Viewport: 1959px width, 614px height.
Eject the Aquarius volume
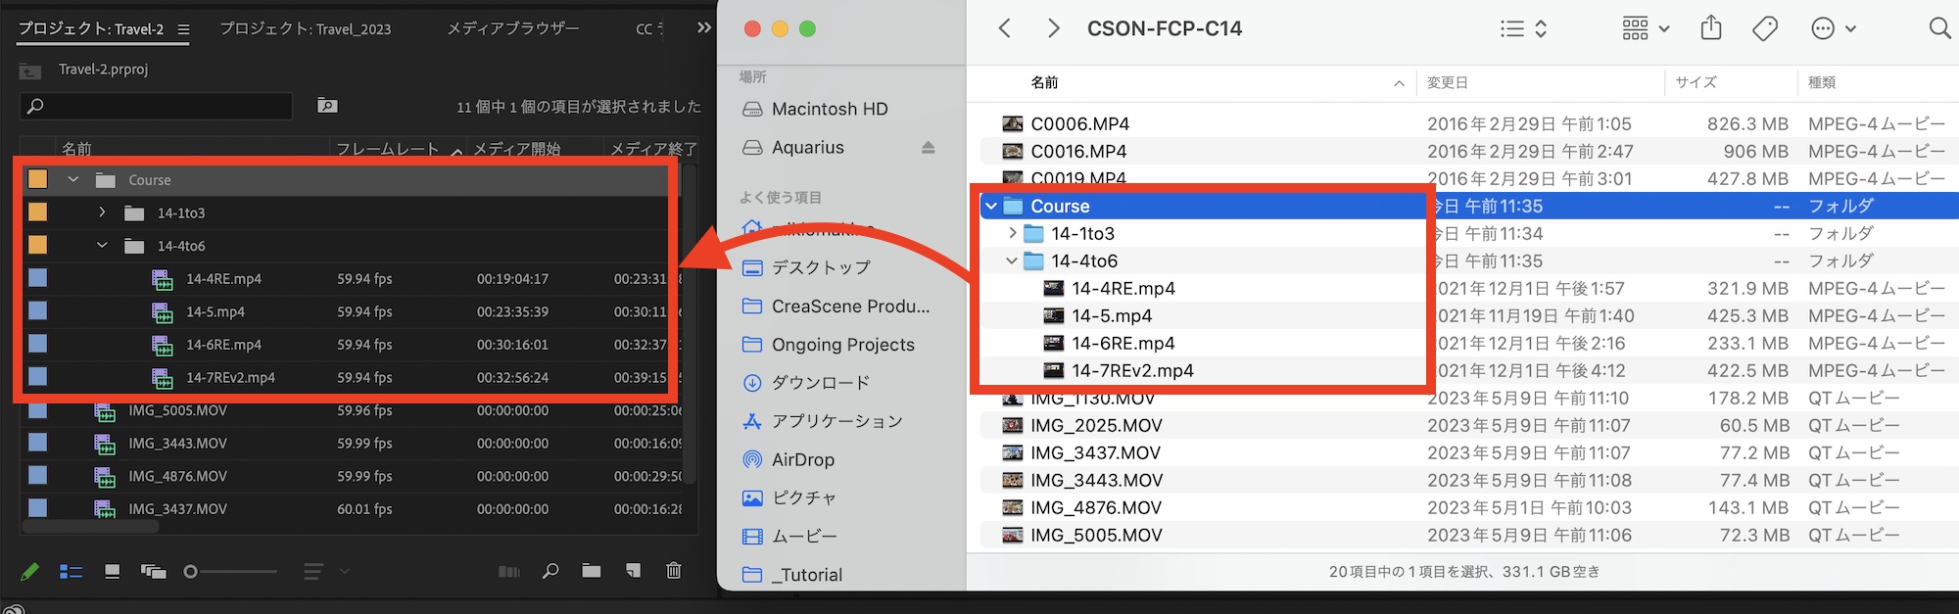pyautogui.click(x=928, y=148)
